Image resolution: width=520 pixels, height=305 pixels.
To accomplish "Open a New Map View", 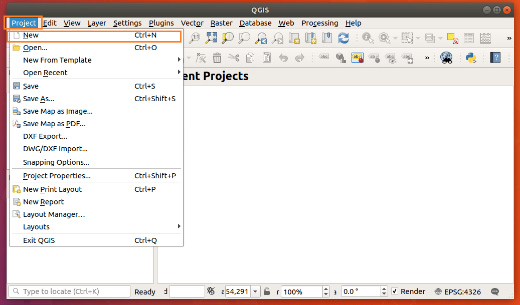I will point(294,38).
